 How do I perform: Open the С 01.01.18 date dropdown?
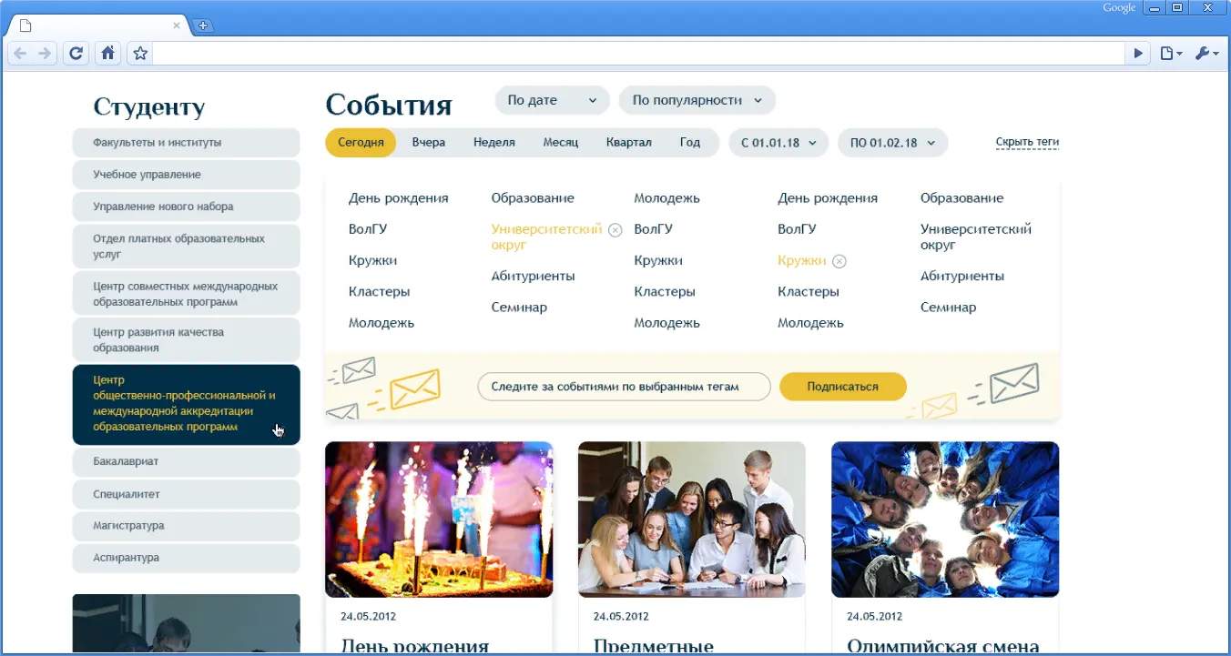pos(778,143)
